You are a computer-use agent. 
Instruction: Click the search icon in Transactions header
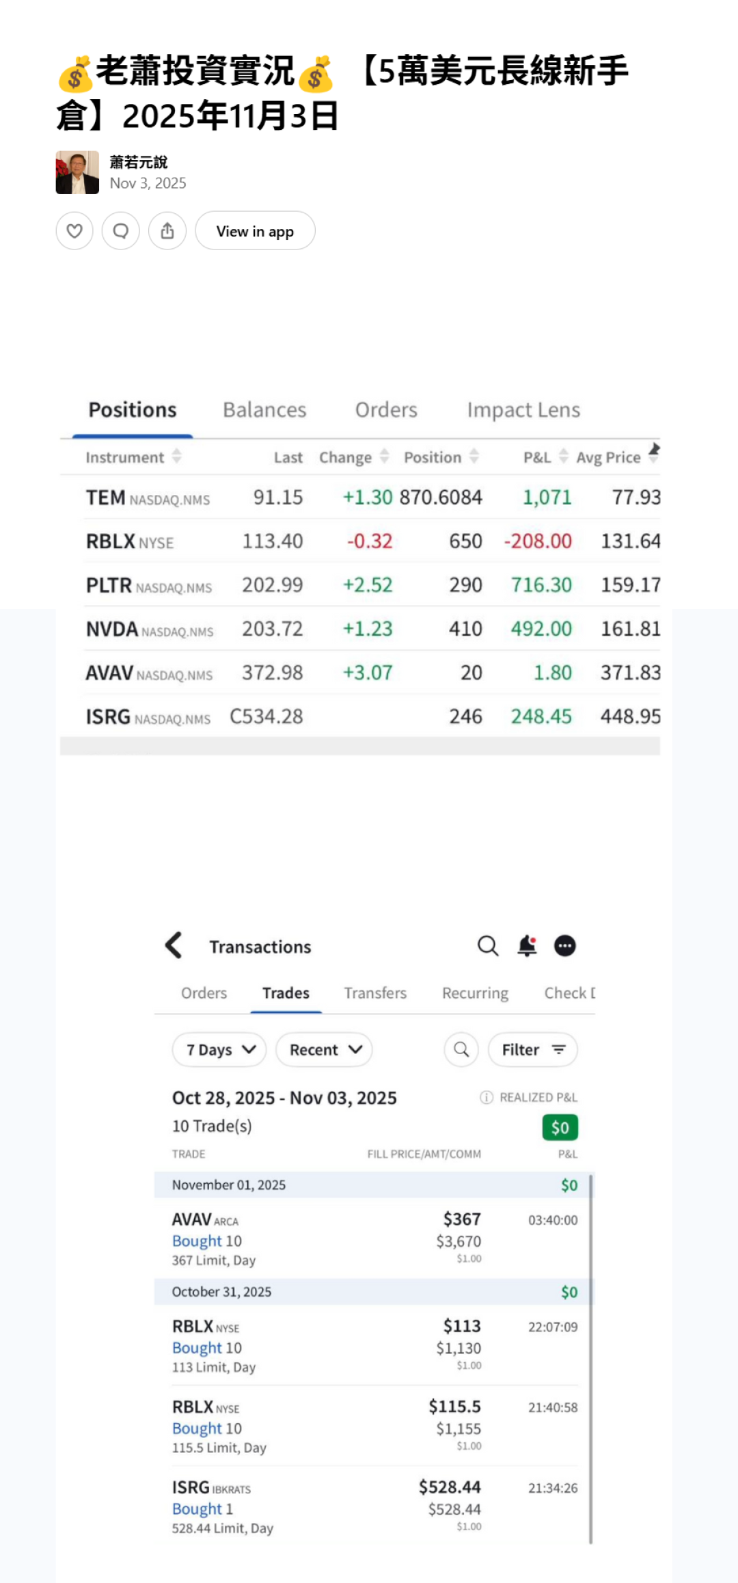pyautogui.click(x=488, y=946)
